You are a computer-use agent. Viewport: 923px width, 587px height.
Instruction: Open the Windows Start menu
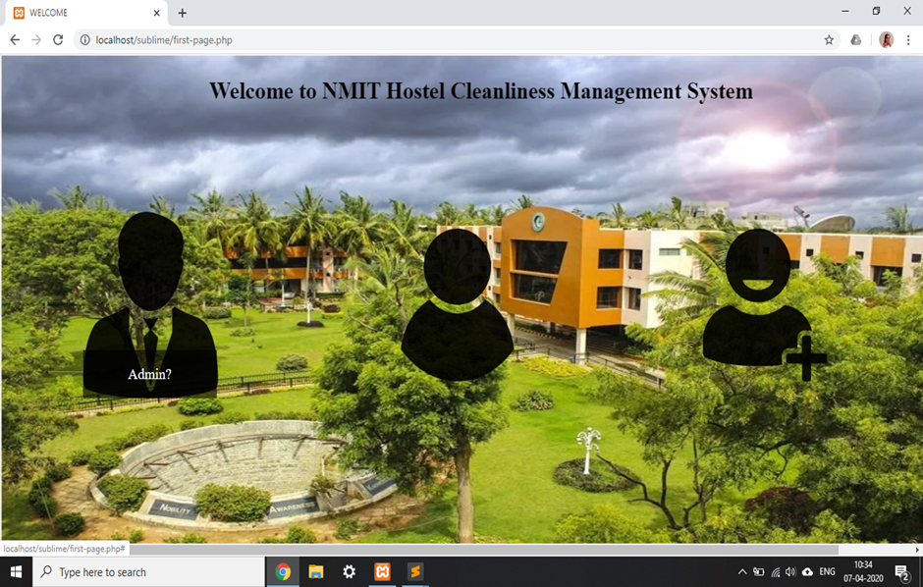(14, 571)
